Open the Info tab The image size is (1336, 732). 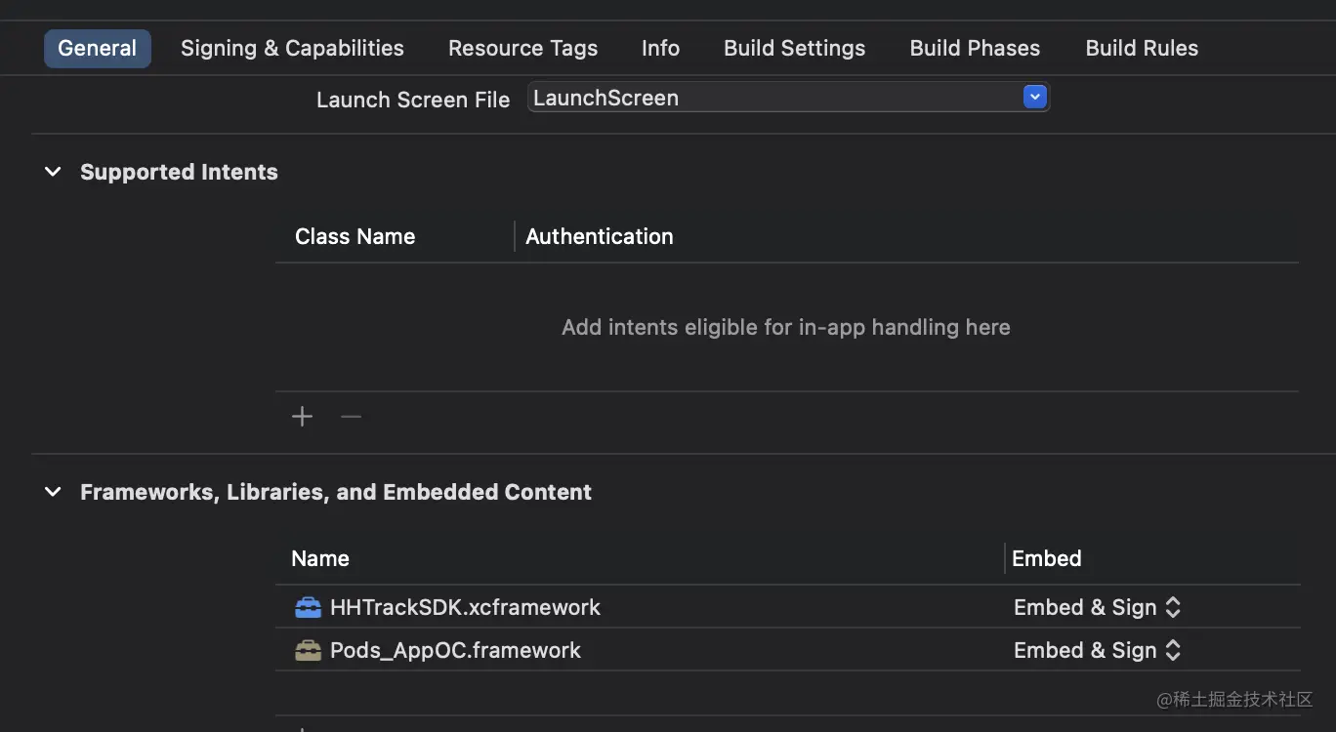coord(660,49)
